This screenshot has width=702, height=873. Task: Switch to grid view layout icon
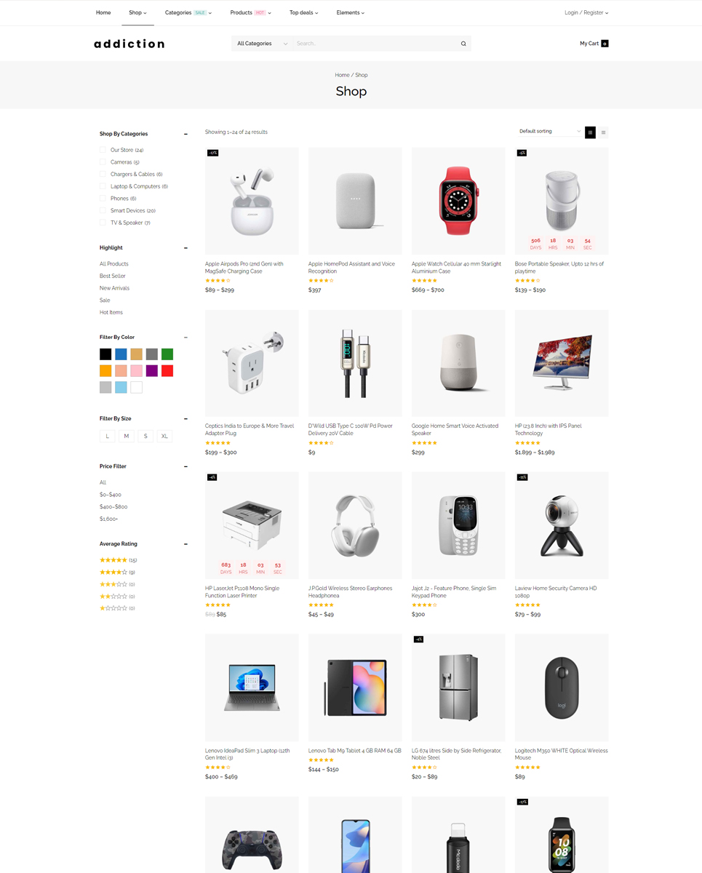pos(590,132)
